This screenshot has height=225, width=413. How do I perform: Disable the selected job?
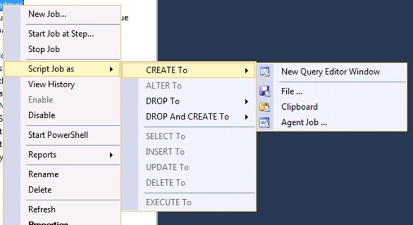[x=42, y=115]
